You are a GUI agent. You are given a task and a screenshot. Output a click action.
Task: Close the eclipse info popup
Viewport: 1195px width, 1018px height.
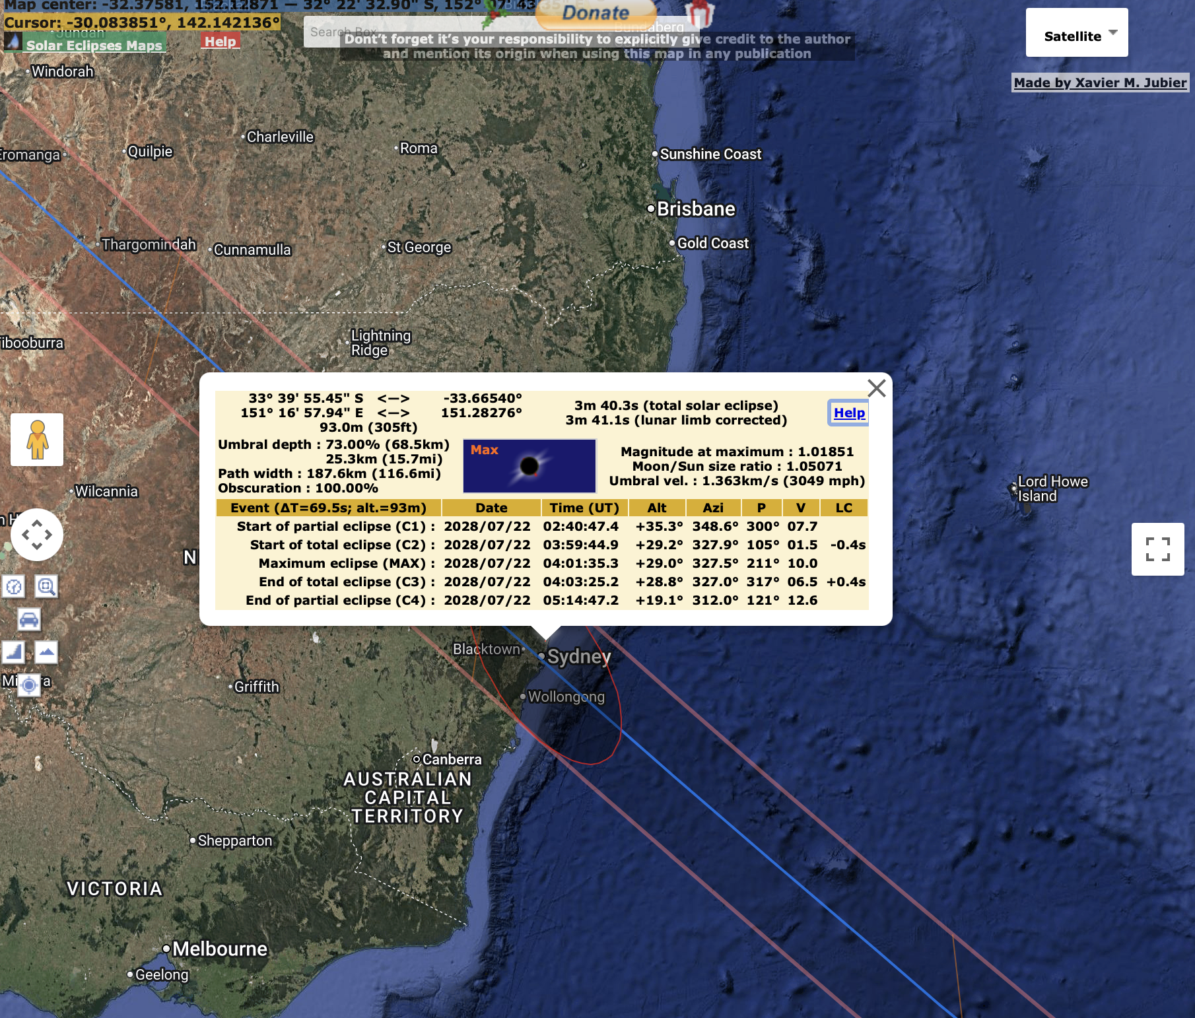[x=876, y=388]
